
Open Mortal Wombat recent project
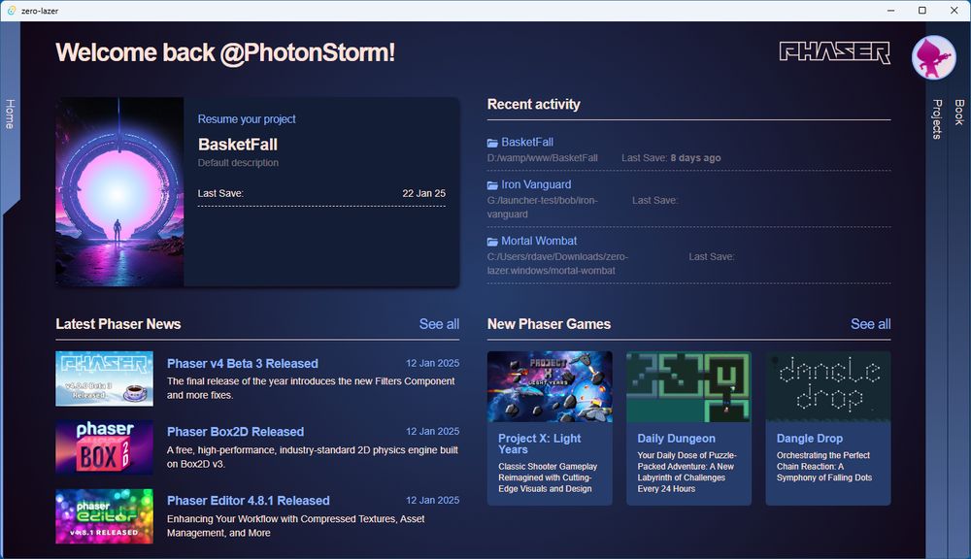click(539, 241)
